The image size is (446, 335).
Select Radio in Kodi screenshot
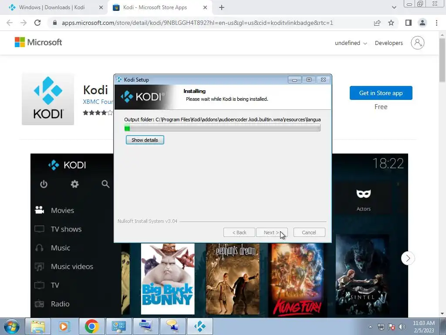(60, 304)
